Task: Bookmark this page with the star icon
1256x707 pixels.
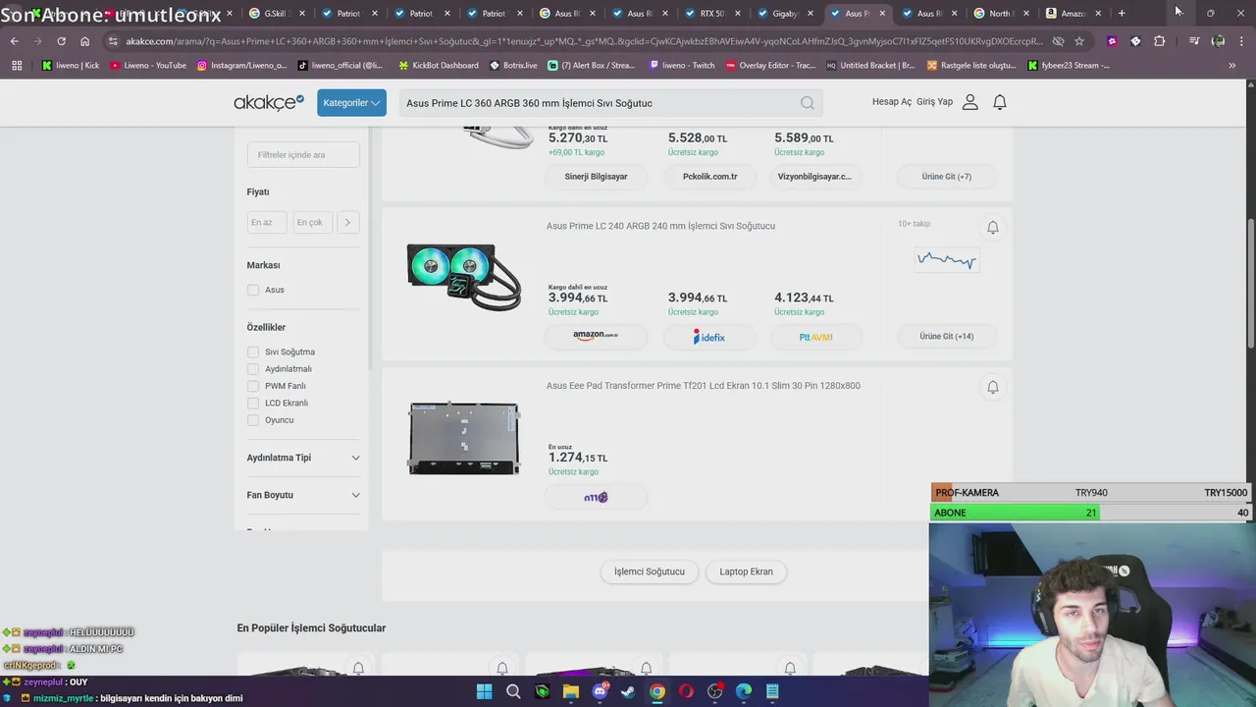Action: [x=1079, y=41]
